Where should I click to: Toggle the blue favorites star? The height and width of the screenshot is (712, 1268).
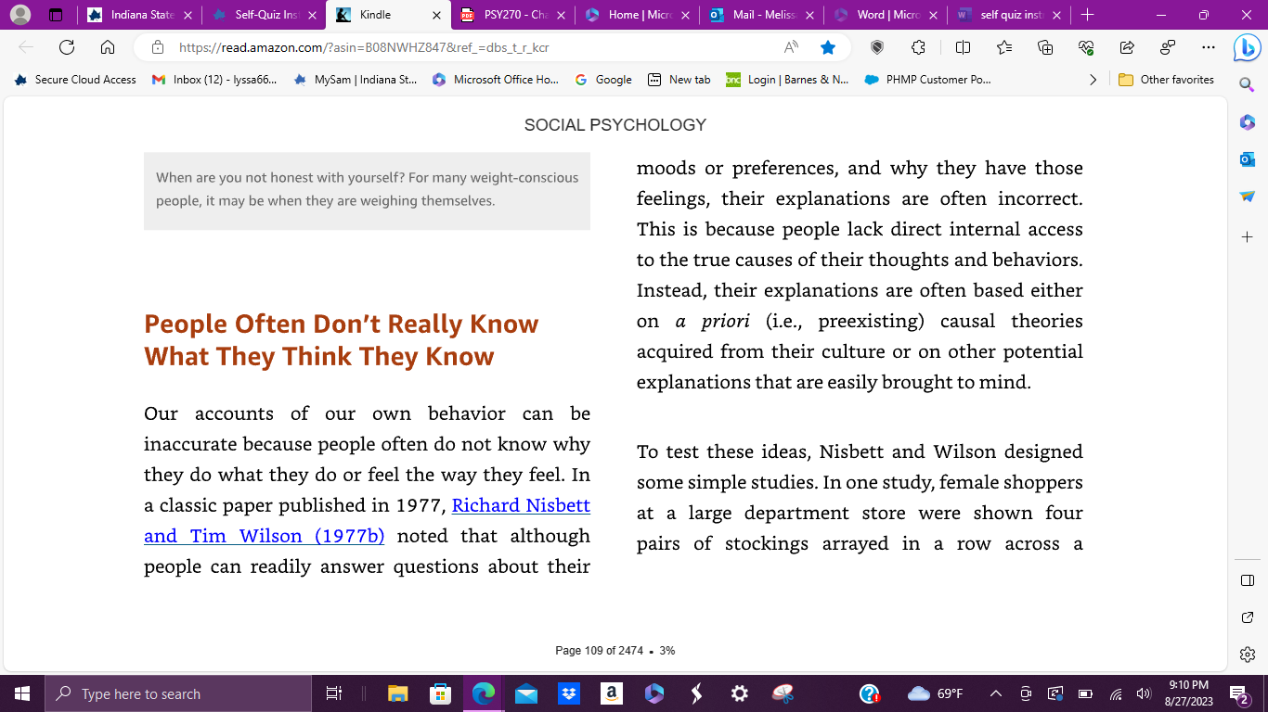[828, 47]
